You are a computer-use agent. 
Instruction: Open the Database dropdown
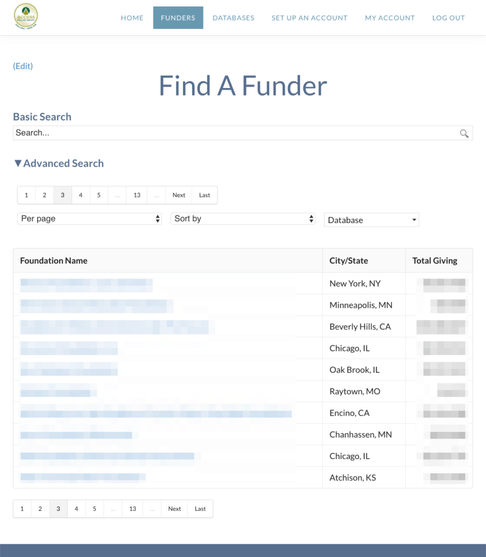pos(371,220)
